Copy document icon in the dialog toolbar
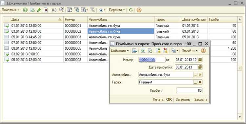Viewport: 246px width, 124px height. tap(150, 51)
